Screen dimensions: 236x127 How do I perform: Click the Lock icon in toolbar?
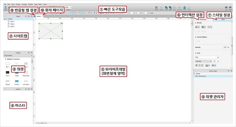click(x=185, y=8)
